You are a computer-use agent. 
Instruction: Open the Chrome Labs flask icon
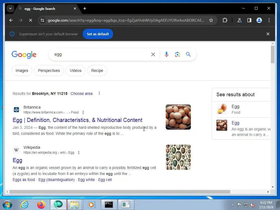click(240, 20)
